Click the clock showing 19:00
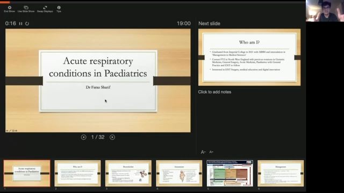Image resolution: width=344 pixels, height=193 pixels. (184, 24)
